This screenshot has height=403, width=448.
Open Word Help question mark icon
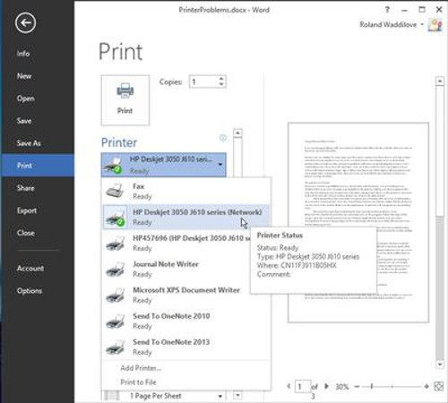(x=387, y=10)
